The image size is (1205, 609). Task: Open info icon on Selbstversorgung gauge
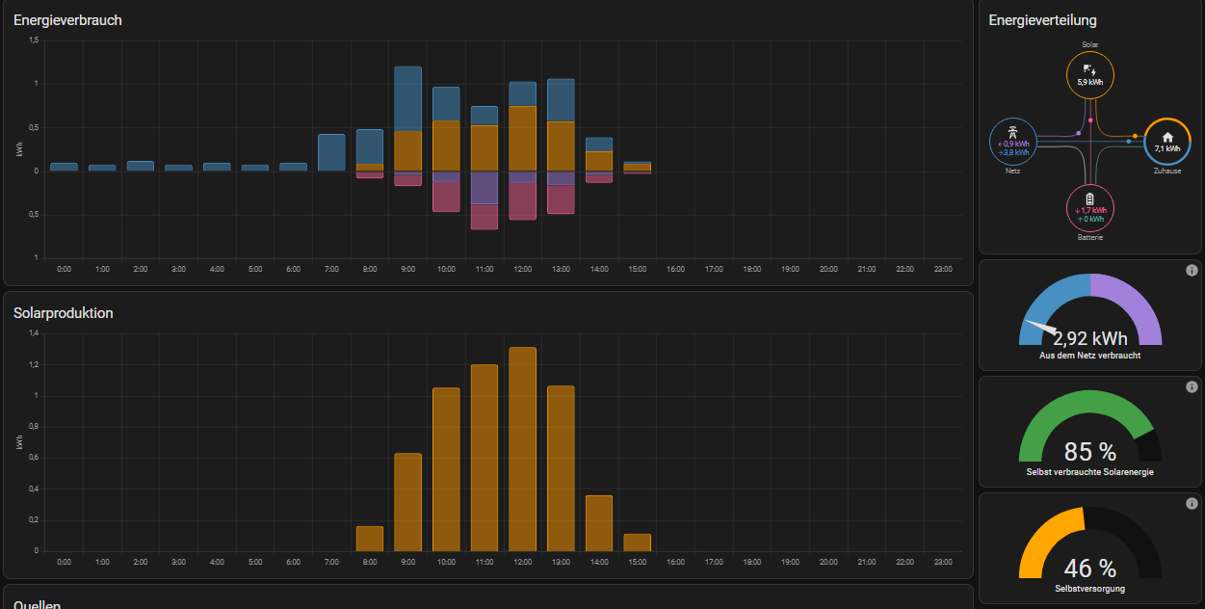1192,504
